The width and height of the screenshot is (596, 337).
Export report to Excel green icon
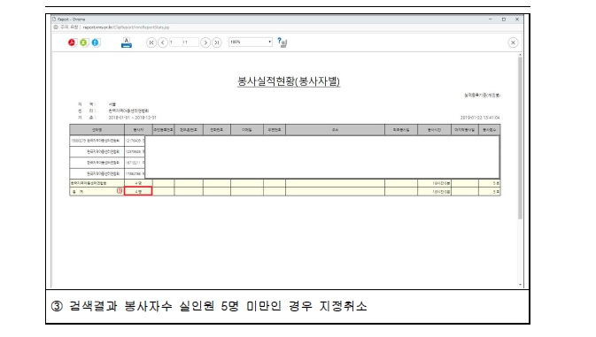[x=83, y=42]
